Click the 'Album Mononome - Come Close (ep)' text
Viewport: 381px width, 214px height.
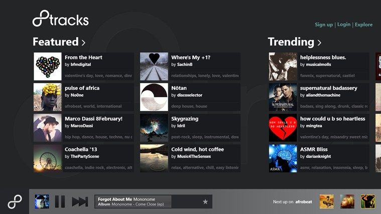pyautogui.click(x=131, y=204)
